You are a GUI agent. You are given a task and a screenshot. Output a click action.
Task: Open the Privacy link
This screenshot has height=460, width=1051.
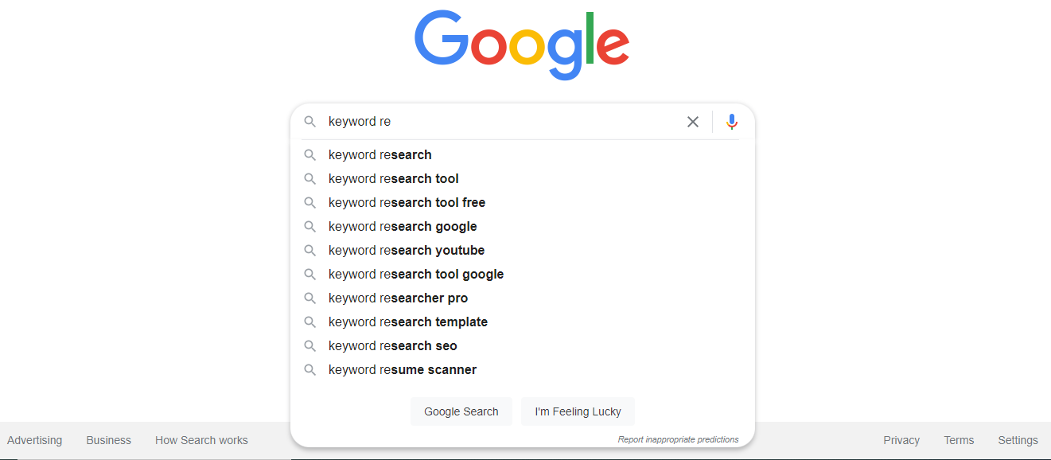coord(901,440)
